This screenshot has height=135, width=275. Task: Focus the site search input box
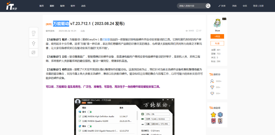[191, 6]
